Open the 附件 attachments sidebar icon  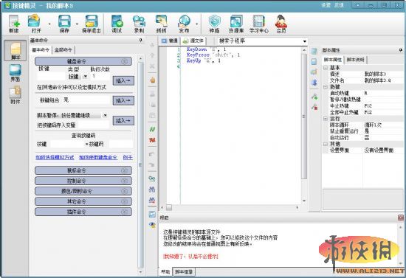(16, 95)
